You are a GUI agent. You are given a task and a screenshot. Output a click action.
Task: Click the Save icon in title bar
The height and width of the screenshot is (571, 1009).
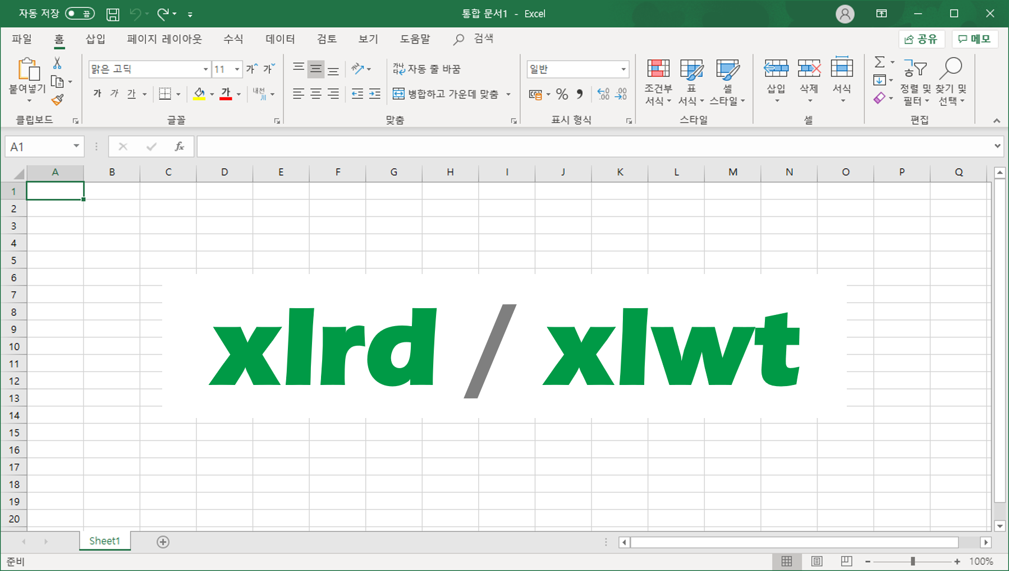(x=113, y=14)
